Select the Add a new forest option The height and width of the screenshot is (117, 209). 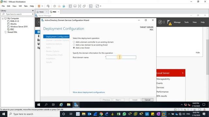[x=81, y=48]
